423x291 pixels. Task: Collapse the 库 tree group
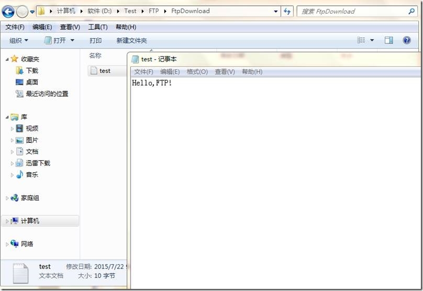coord(7,117)
